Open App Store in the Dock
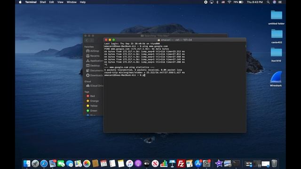The width and height of the screenshot is (301, 169). [198, 163]
